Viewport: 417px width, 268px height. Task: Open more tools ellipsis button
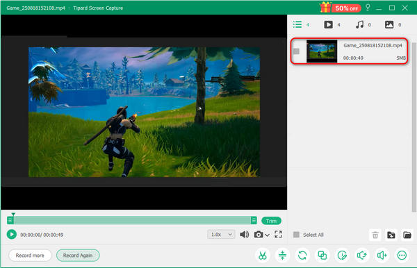pyautogui.click(x=402, y=256)
